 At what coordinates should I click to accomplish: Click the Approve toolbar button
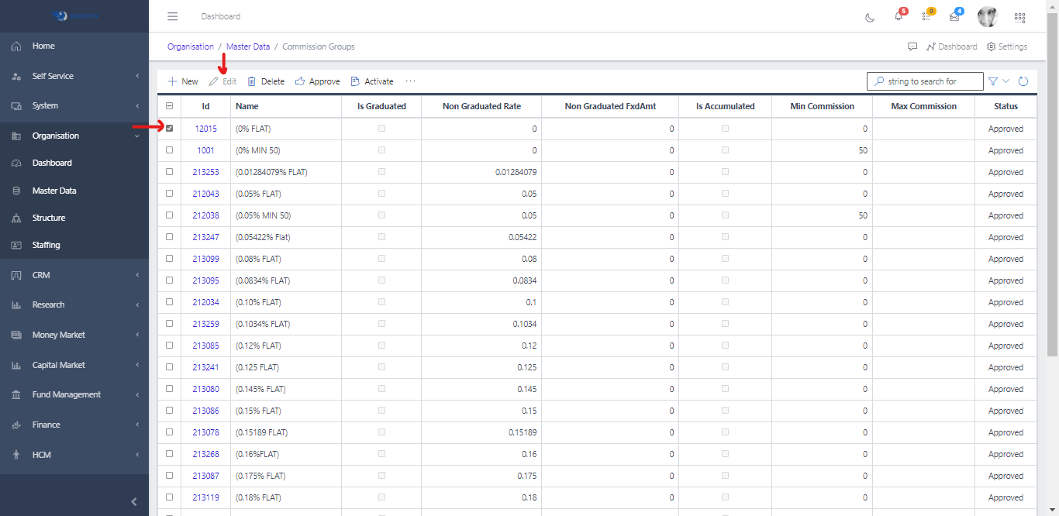click(318, 81)
